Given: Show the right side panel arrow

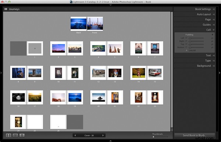Looking at the screenshot, I should click(220, 73).
